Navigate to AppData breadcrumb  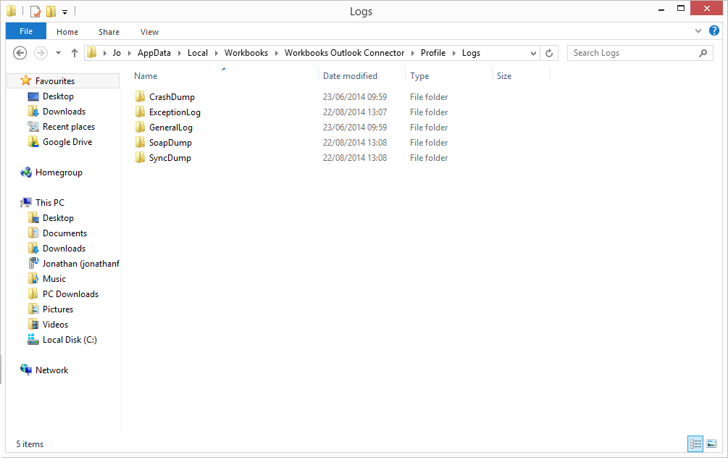click(154, 53)
